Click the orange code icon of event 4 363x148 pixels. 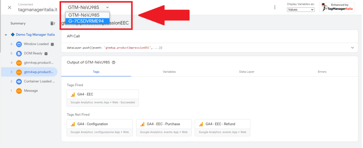(x=19, y=63)
